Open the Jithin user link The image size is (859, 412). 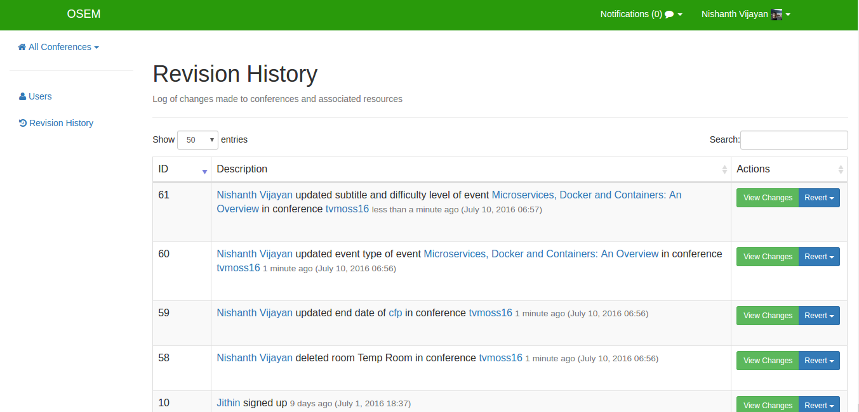pos(229,403)
